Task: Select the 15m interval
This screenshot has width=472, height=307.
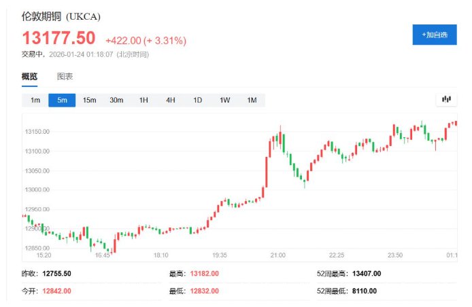Action: pos(89,101)
